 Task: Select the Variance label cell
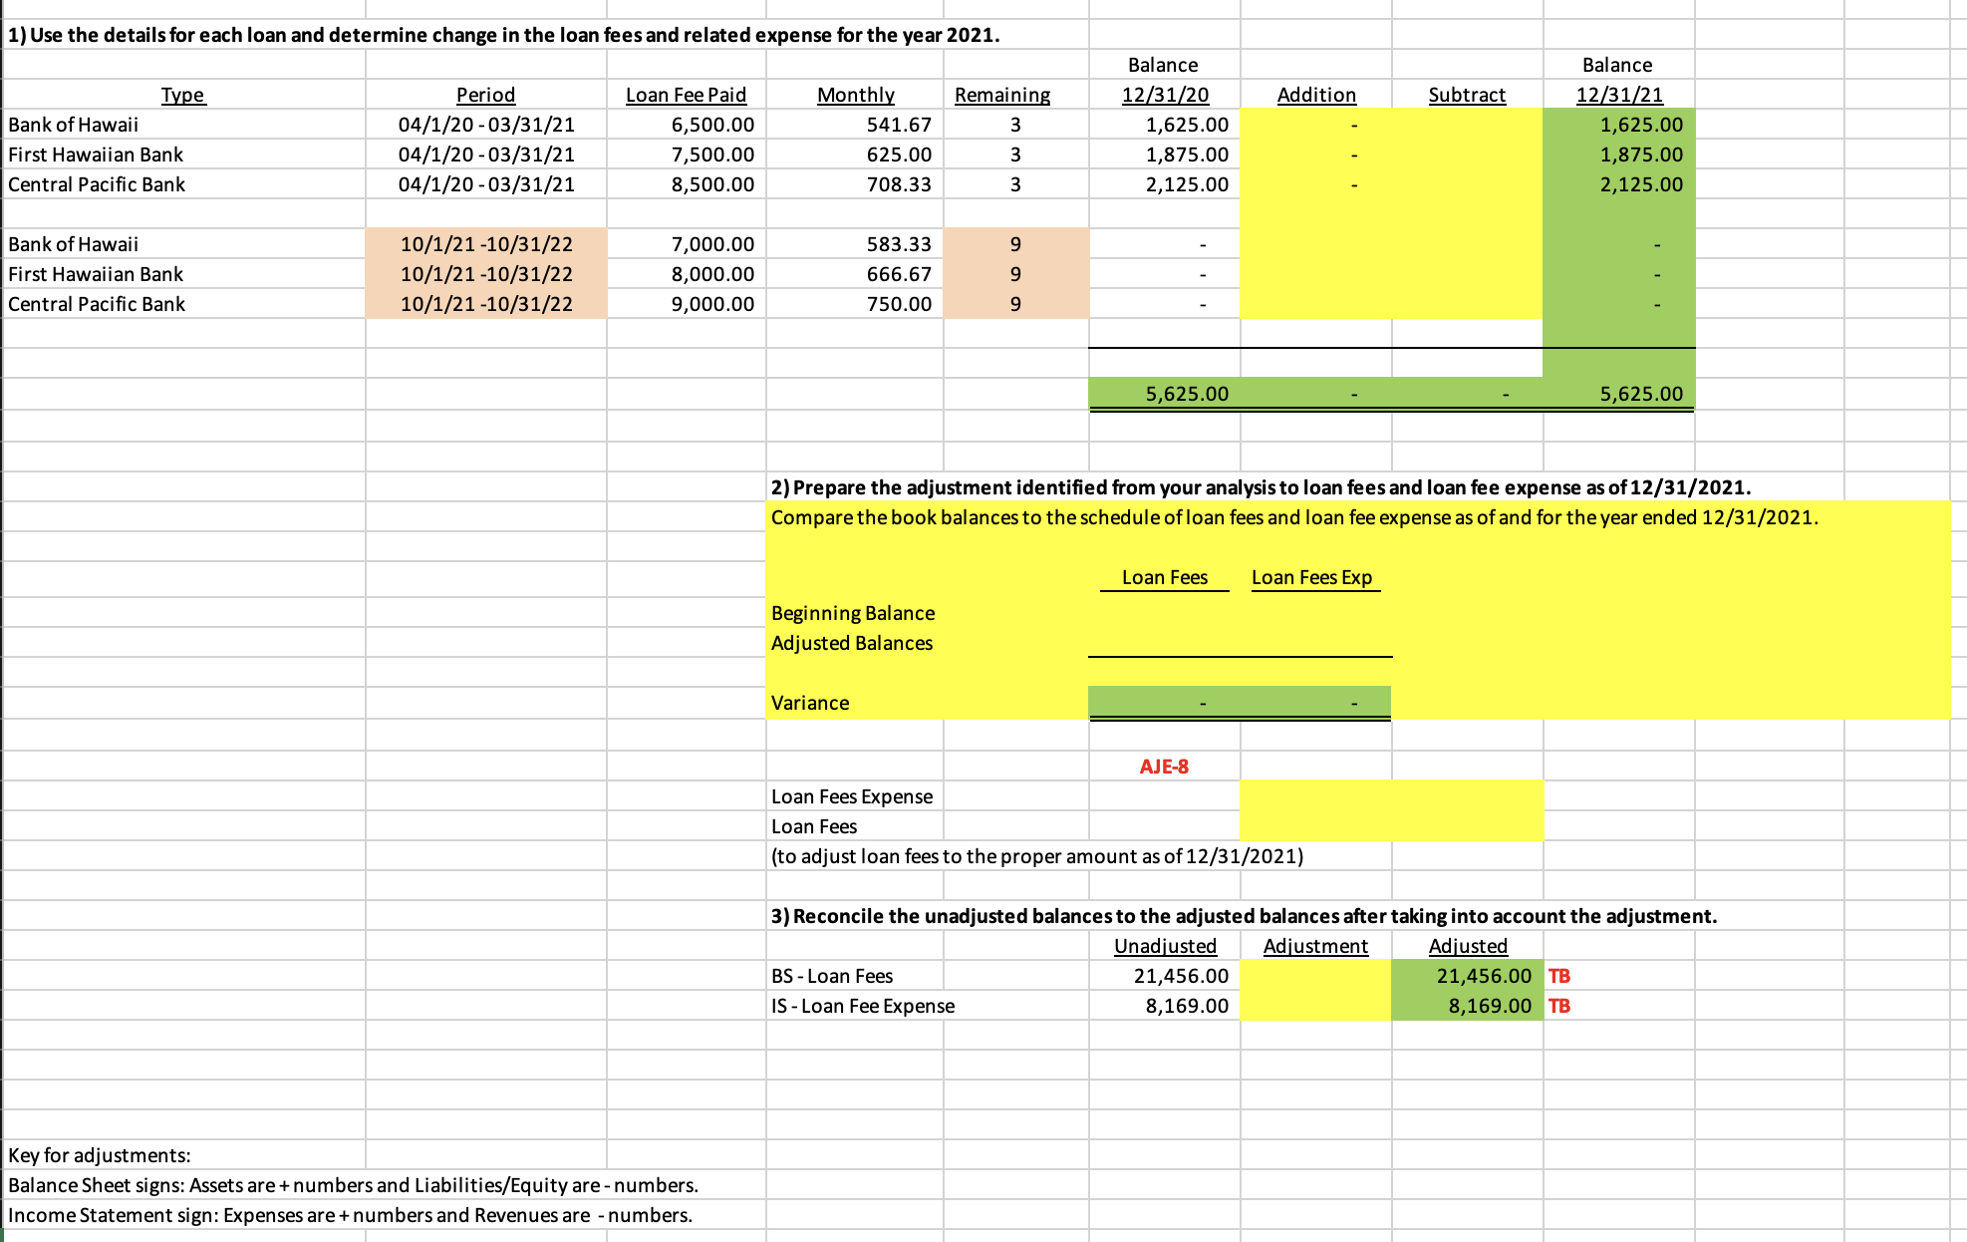809,703
